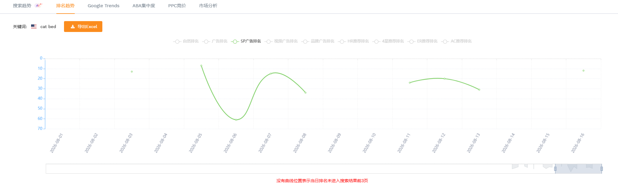Screen dimensions: 618x187
Task: Click the left handle of the zoom range slider
Action: coord(555,169)
